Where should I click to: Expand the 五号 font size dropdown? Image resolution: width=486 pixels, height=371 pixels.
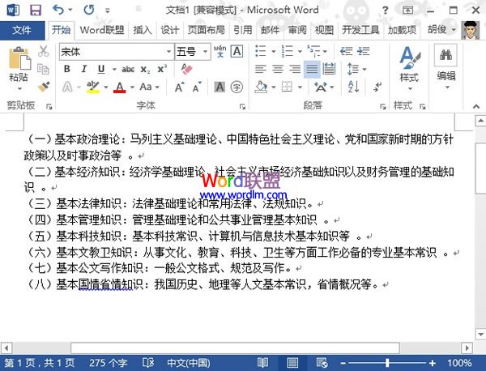[206, 52]
